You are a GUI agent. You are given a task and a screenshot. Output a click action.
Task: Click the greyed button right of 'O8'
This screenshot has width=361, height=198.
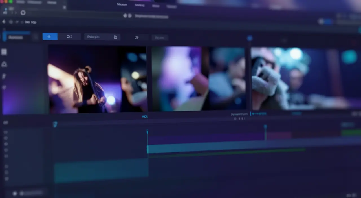(160, 37)
